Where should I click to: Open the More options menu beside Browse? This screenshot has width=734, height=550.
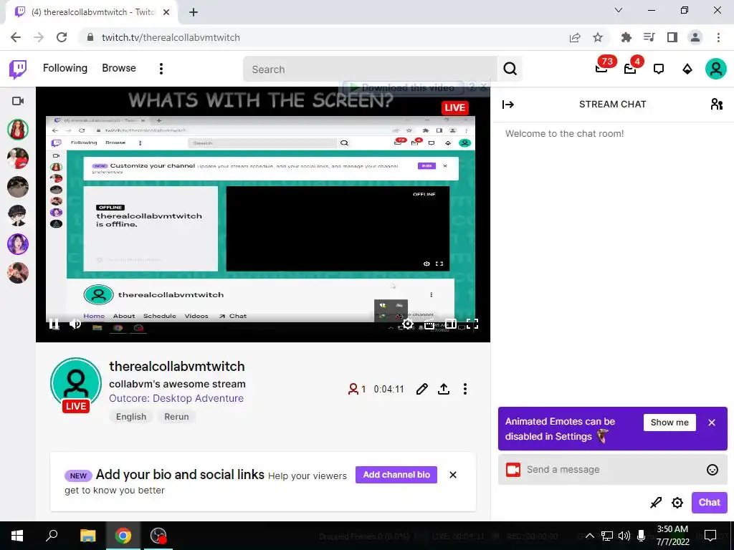[161, 69]
